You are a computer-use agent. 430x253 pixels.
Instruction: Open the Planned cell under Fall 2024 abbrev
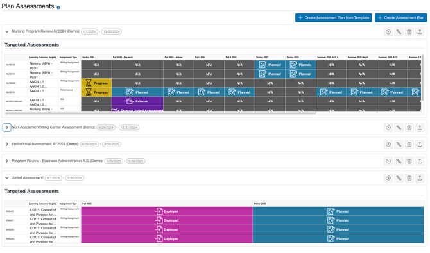178,92
